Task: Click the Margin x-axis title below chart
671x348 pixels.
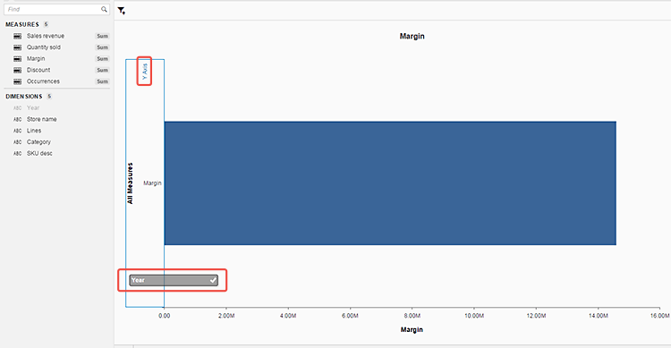Action: pos(412,329)
